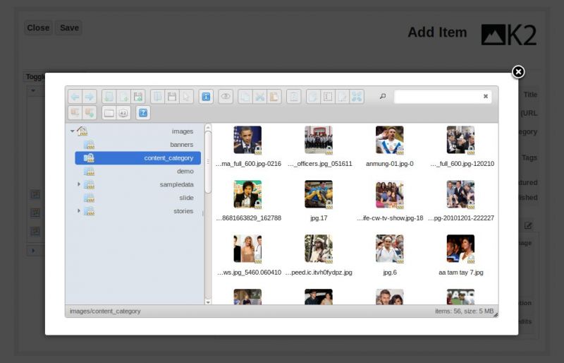Select thumbnail …ma_full_600.jpg-0216
The image size is (564, 363).
pos(247,141)
